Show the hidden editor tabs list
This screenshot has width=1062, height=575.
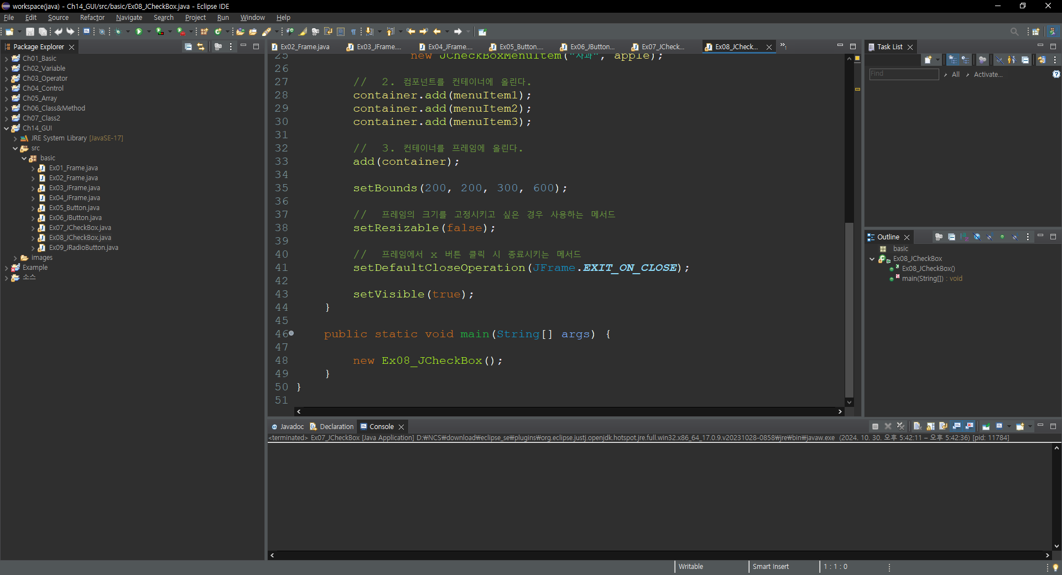[783, 46]
